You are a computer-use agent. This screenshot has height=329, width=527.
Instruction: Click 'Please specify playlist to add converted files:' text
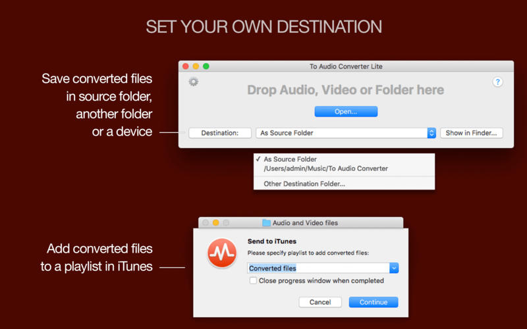[308, 253]
